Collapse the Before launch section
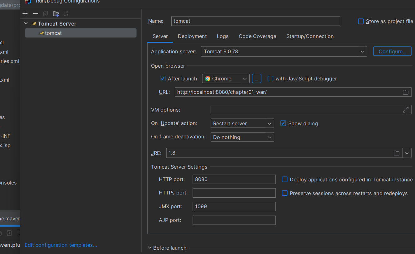 coord(150,248)
